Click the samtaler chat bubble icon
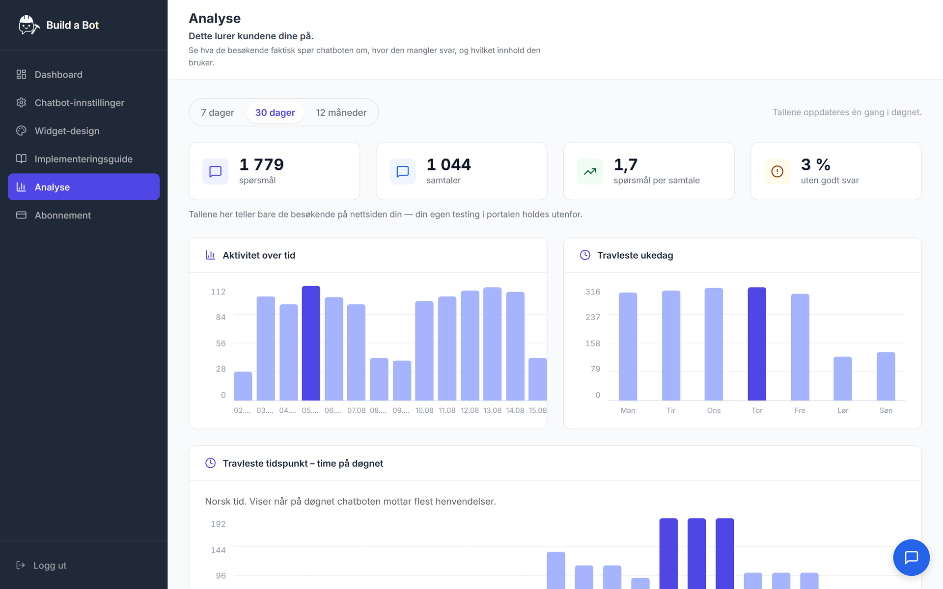This screenshot has height=589, width=943. click(x=402, y=171)
